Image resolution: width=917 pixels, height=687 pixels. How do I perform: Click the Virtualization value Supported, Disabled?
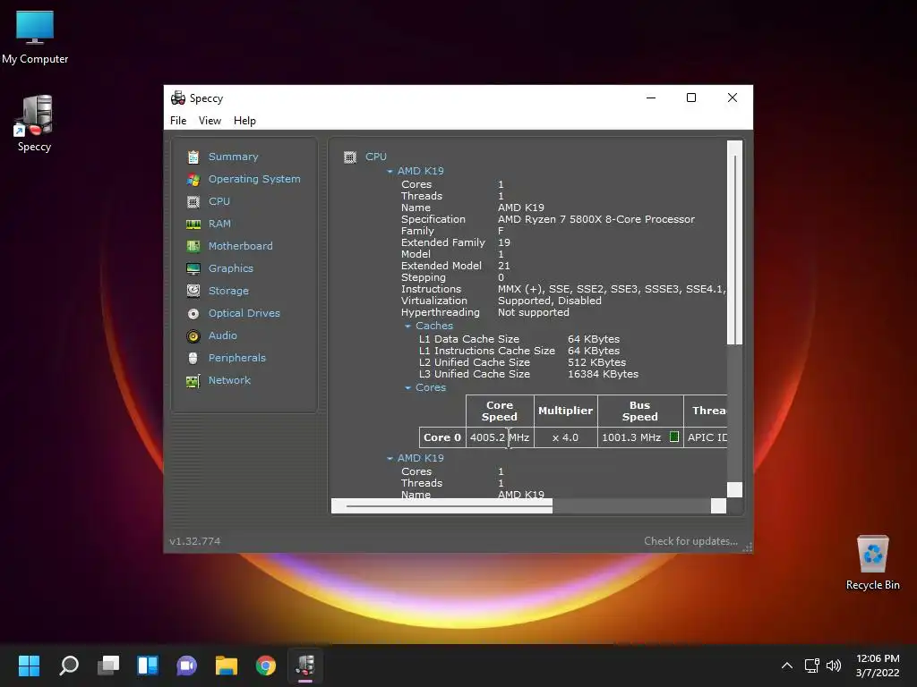pos(549,301)
